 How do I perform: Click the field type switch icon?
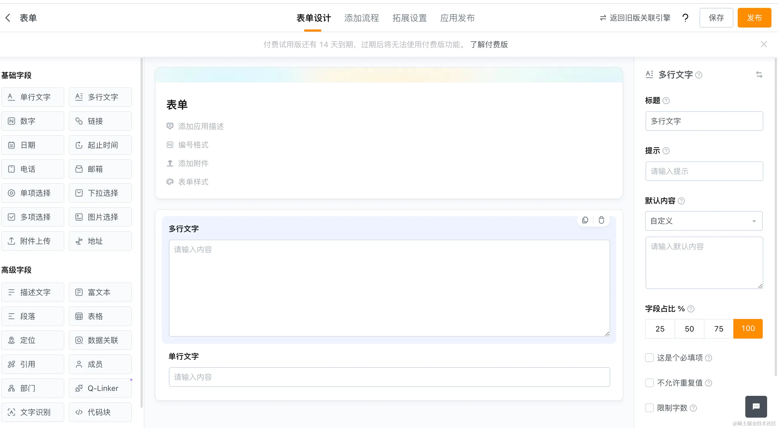tap(759, 74)
